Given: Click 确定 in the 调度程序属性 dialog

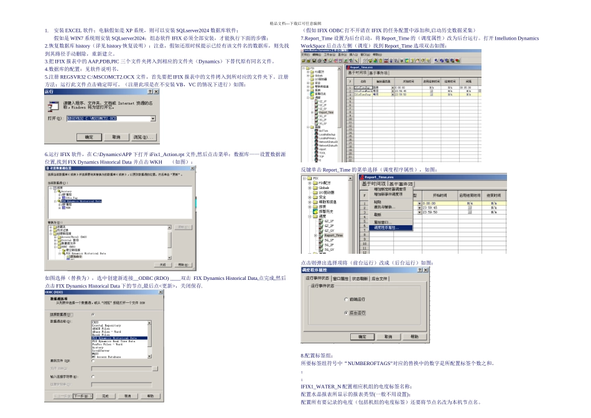Looking at the screenshot, I should pos(362,337).
